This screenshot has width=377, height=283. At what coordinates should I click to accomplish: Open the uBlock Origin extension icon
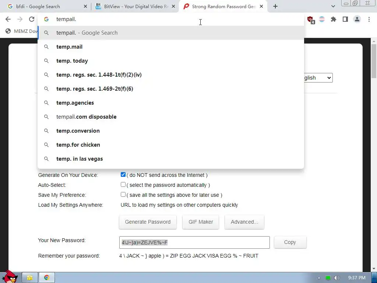pos(310,20)
